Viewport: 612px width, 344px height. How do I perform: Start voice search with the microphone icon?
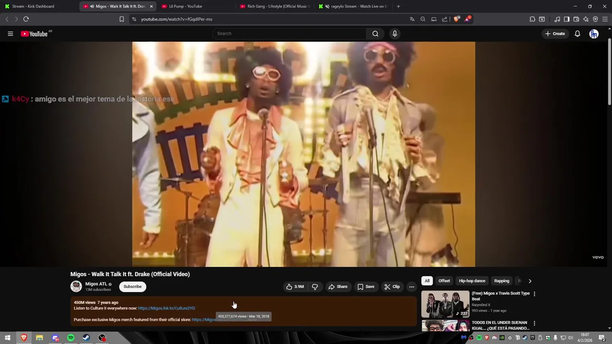click(x=394, y=33)
